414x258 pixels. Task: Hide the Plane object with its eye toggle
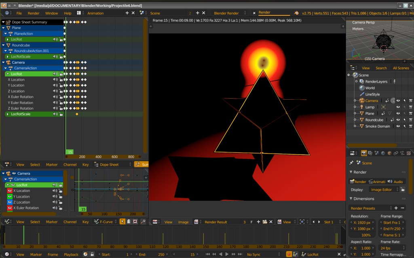(398, 113)
